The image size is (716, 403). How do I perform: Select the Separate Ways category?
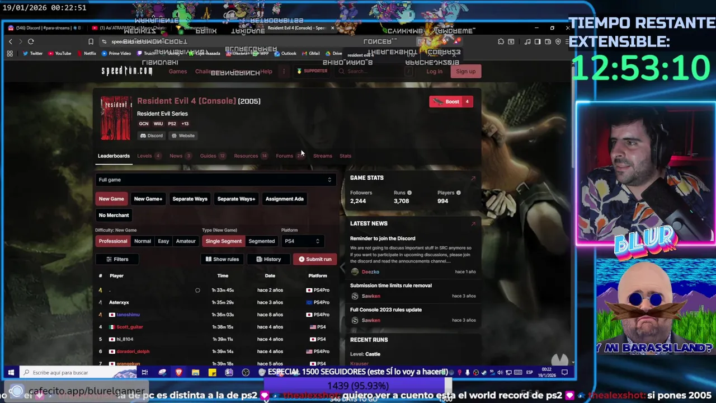(x=190, y=199)
